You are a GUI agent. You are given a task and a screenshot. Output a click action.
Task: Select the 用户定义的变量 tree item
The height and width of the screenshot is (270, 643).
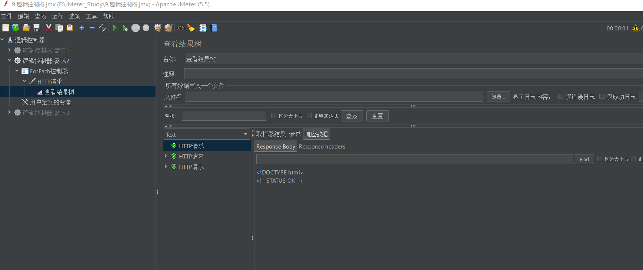pyautogui.click(x=50, y=102)
